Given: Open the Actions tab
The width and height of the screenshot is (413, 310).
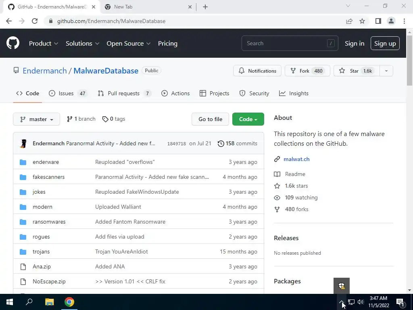Looking at the screenshot, I should [x=175, y=93].
